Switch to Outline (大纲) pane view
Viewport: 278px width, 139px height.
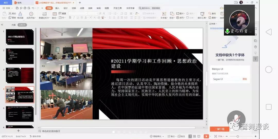pos(13,25)
